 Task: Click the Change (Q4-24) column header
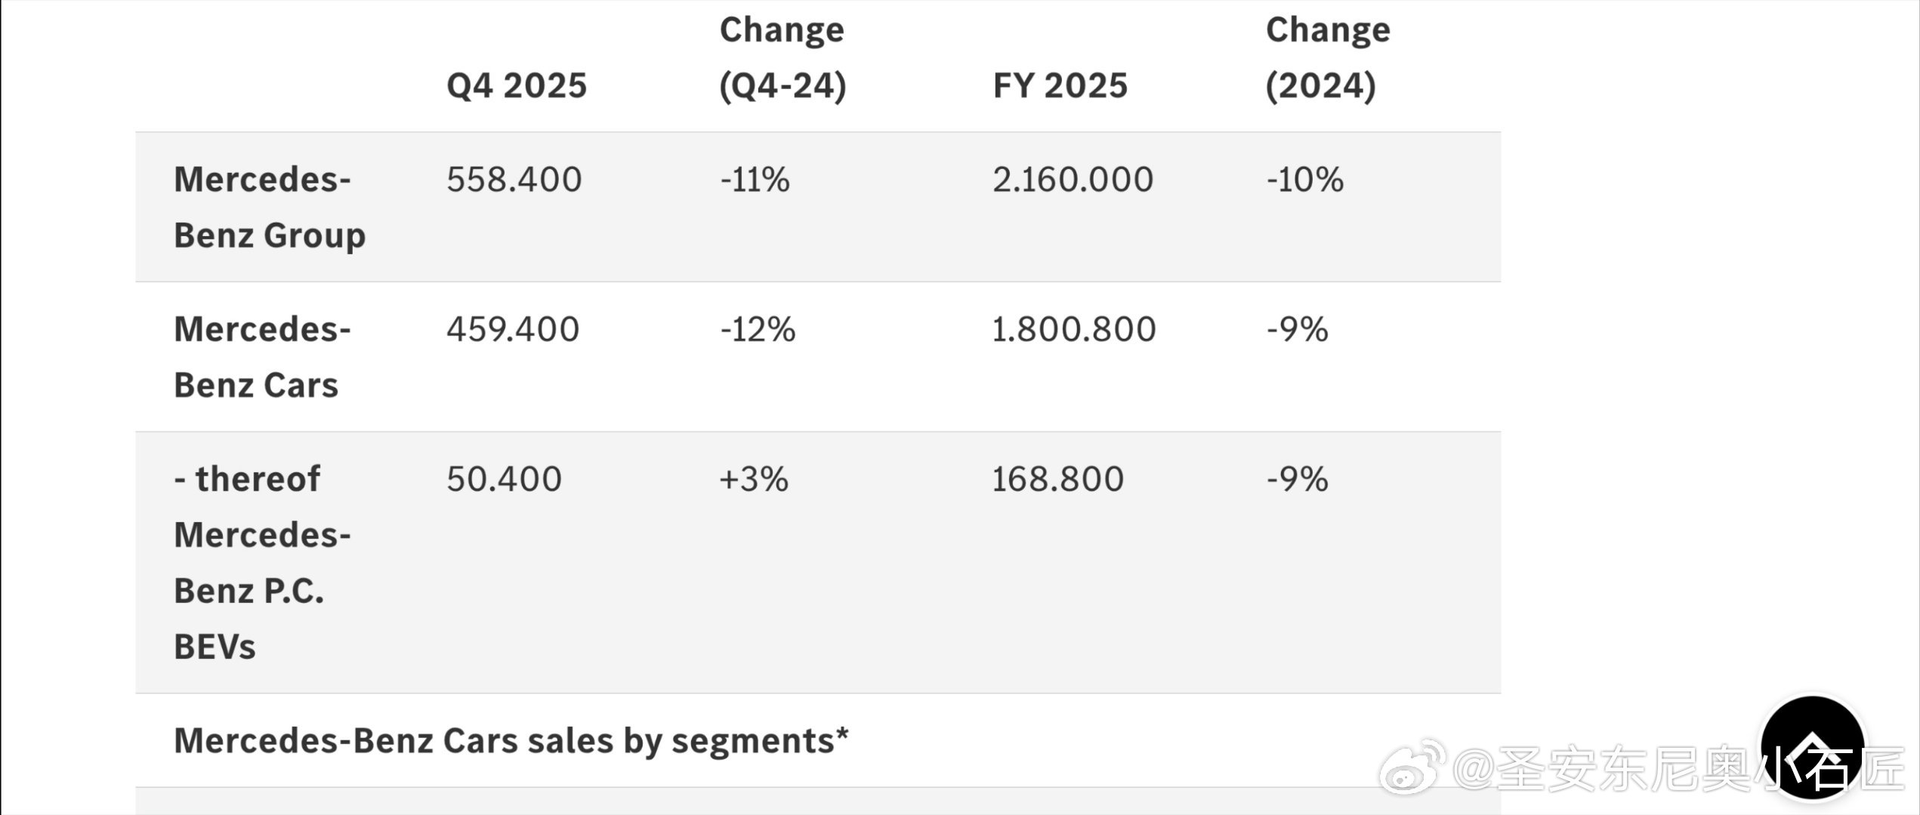point(783,57)
